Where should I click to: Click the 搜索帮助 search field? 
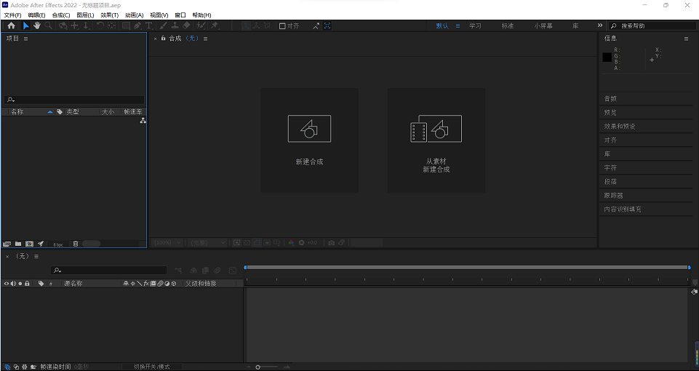[652, 26]
